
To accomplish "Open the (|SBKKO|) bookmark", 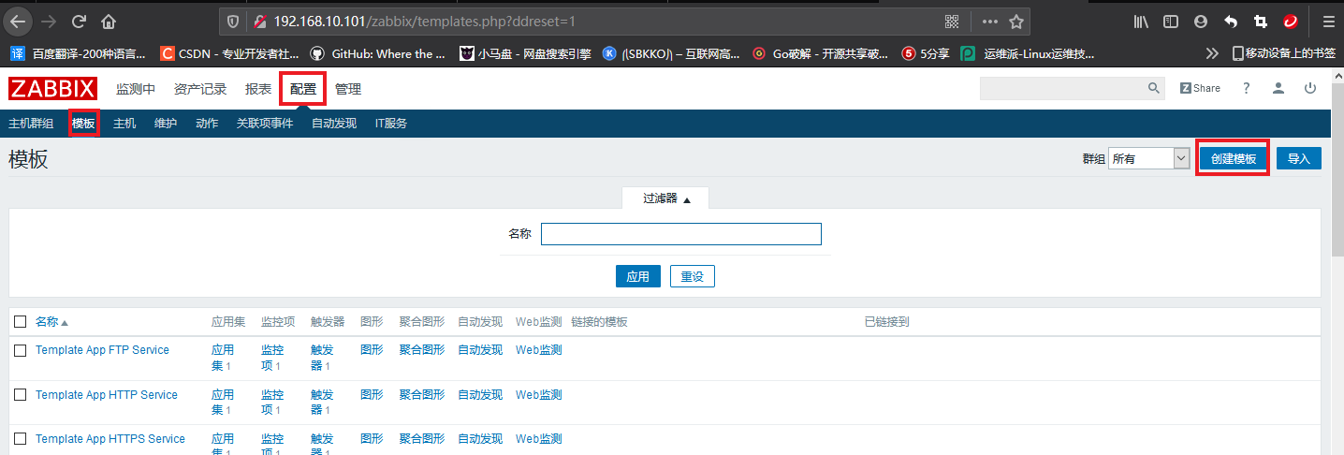I will click(x=671, y=53).
